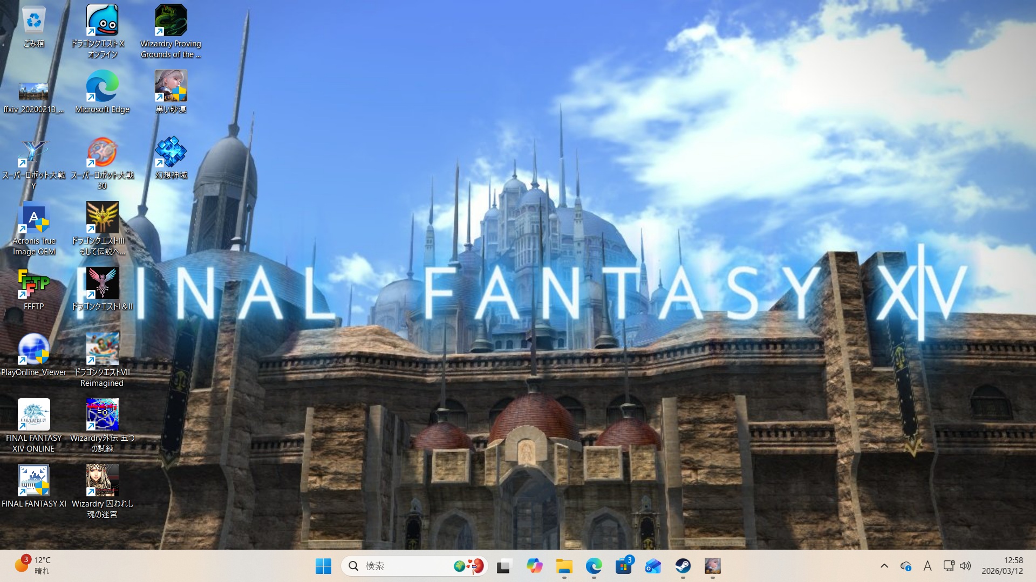Expand the hidden system tray icons chevron

click(x=884, y=566)
